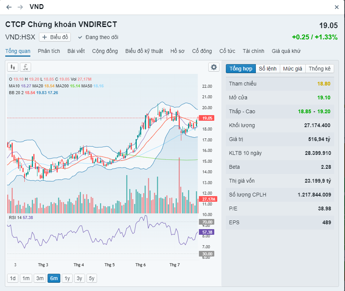
Task: Switch to the Phân tích tab
Action: click(x=49, y=51)
